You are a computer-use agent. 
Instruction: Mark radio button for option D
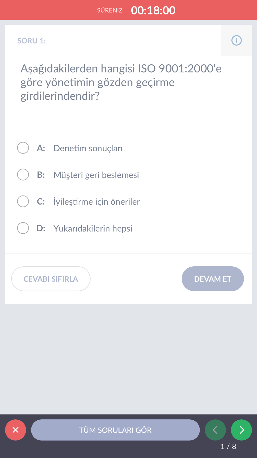coord(23,228)
